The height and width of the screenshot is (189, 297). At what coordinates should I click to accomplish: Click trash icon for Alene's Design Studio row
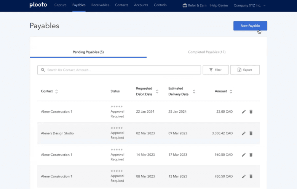251,133
